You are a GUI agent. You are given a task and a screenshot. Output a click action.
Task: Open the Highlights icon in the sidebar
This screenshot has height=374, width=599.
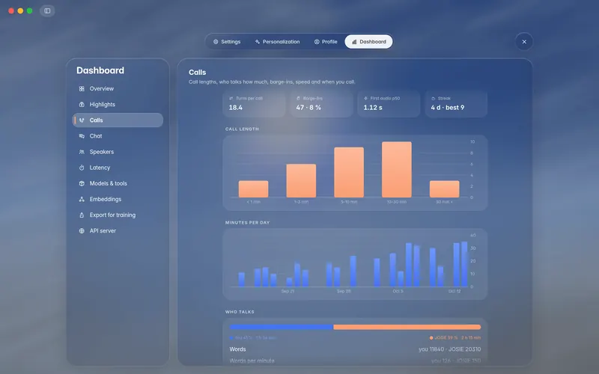pyautogui.click(x=82, y=105)
